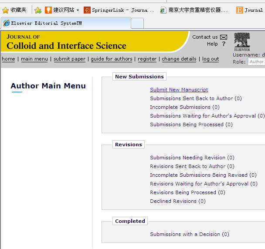
Task: Open the guide for authors menu link
Action: tap(112, 59)
